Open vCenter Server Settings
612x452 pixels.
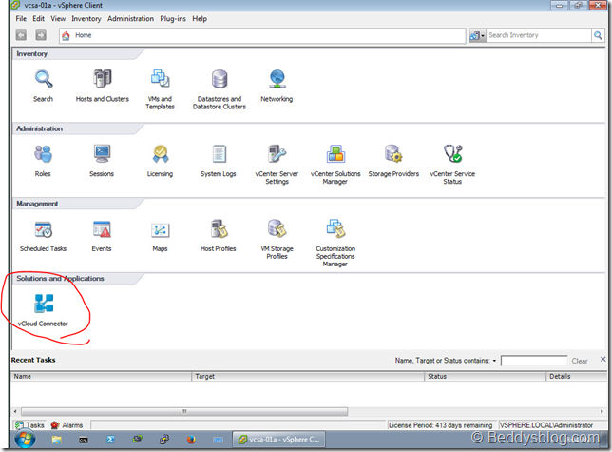pyautogui.click(x=277, y=154)
